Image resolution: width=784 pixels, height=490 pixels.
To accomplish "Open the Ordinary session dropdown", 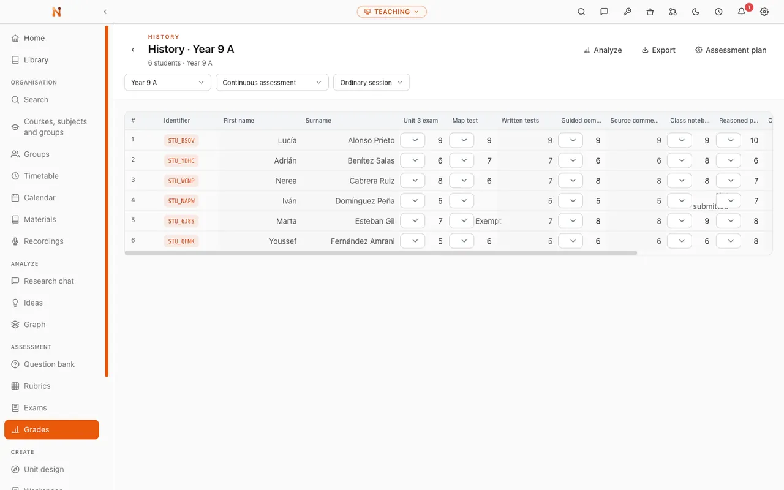I will [x=371, y=82].
